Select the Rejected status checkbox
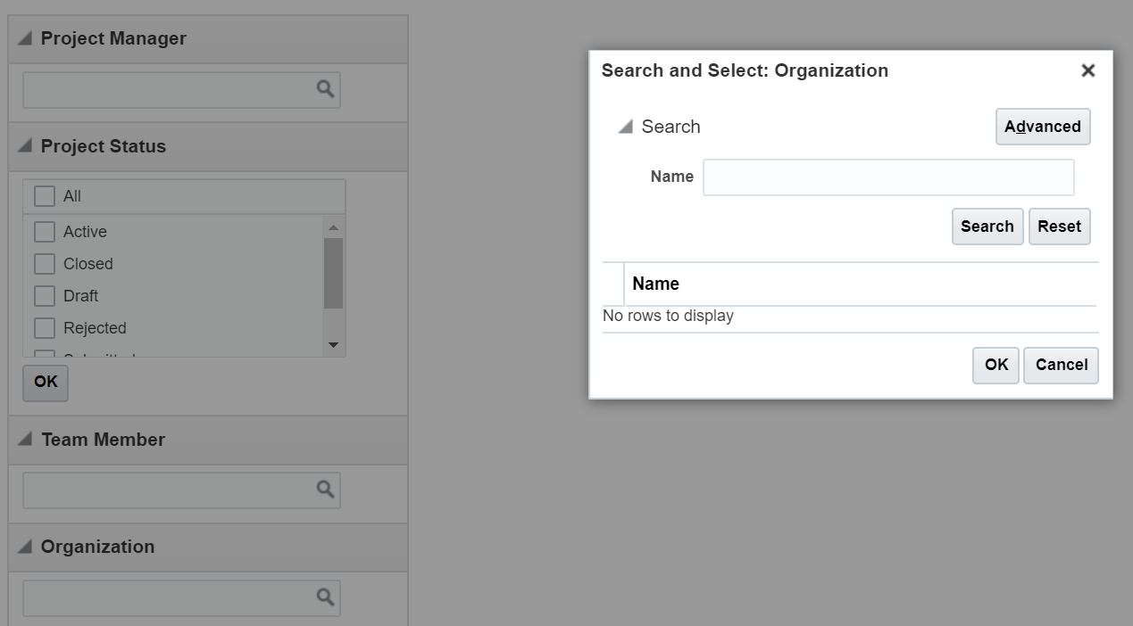Viewport: 1133px width, 626px height. tap(45, 328)
